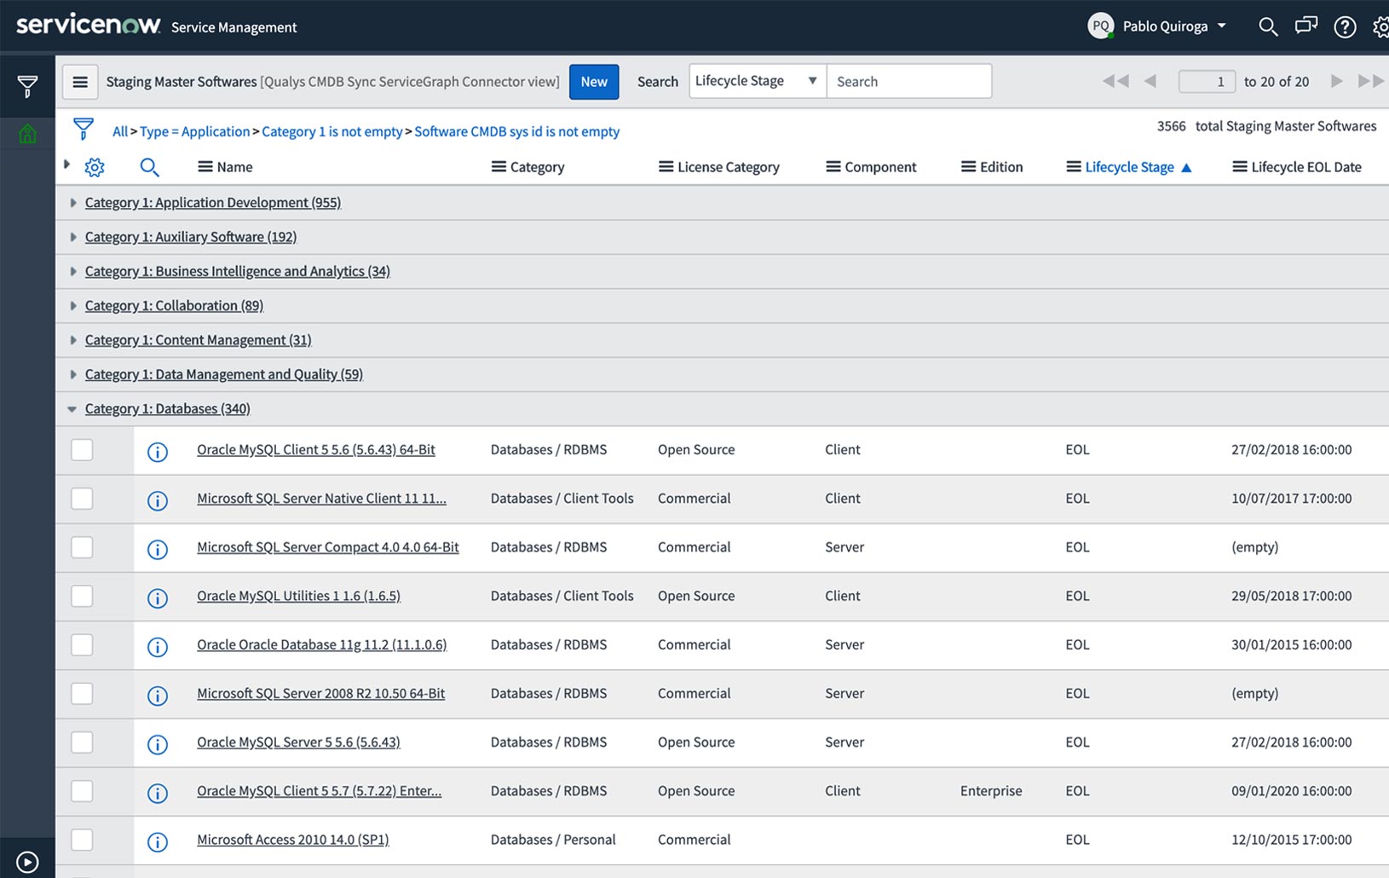Screen dimensions: 1389x878
Task: Toggle the column search magnifier icon
Action: 149,167
